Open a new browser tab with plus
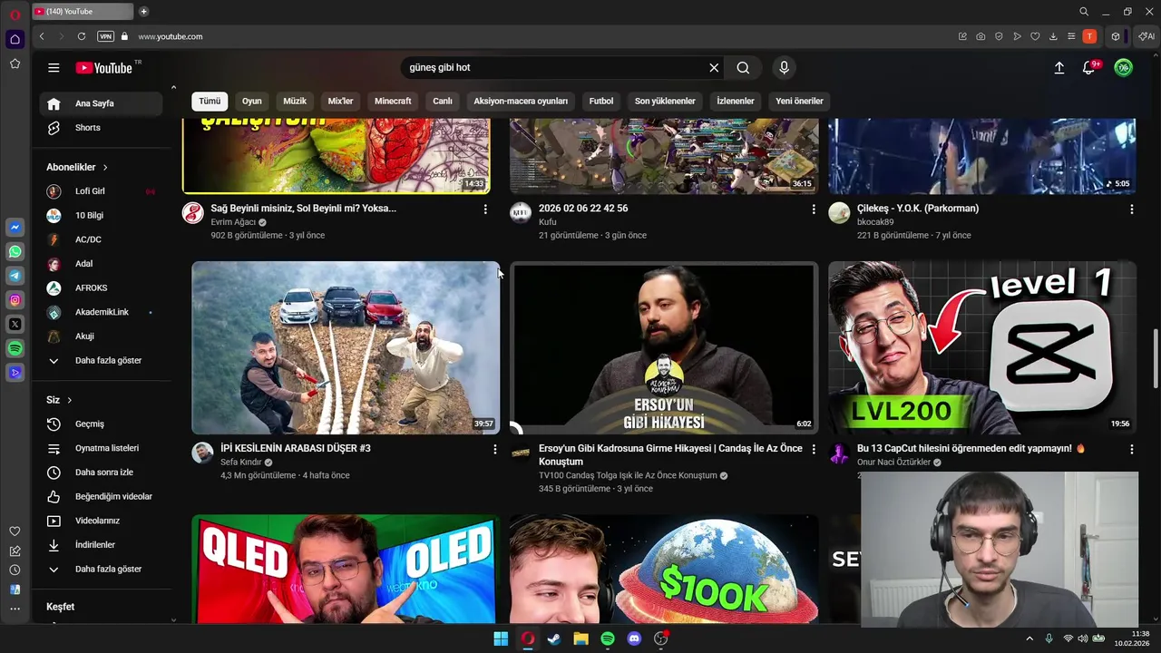1161x653 pixels. point(143,12)
